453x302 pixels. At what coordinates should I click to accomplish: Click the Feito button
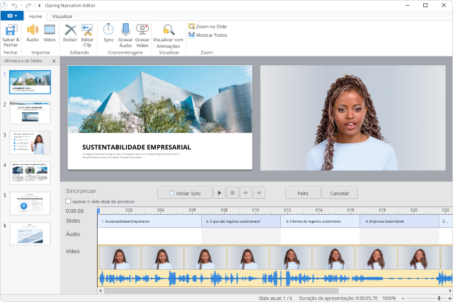303,193
